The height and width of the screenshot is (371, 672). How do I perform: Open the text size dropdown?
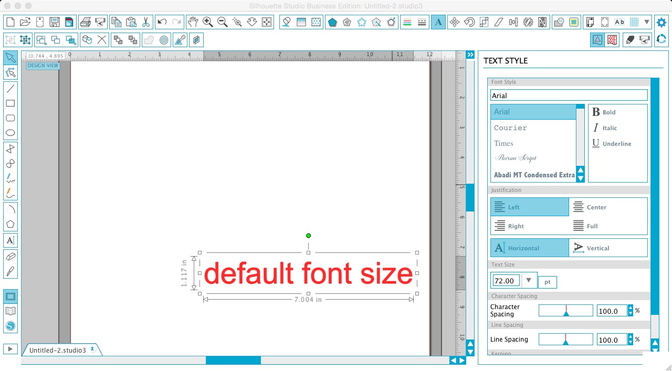coord(529,281)
